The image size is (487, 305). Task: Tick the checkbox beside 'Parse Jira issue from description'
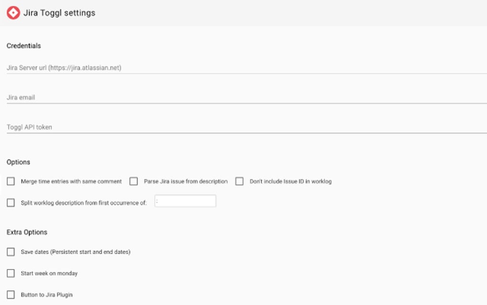[x=134, y=182]
